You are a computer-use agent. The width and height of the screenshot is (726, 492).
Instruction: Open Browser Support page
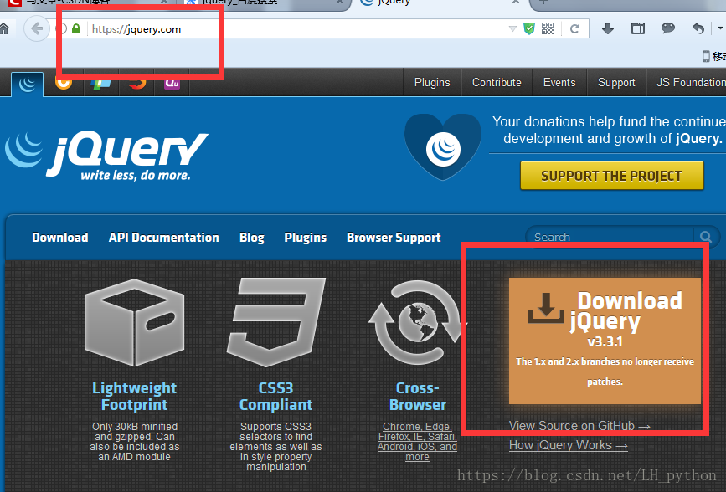(x=394, y=238)
